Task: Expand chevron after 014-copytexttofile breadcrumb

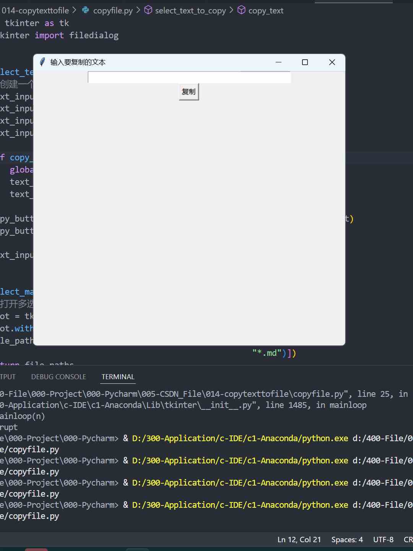Action: point(74,10)
